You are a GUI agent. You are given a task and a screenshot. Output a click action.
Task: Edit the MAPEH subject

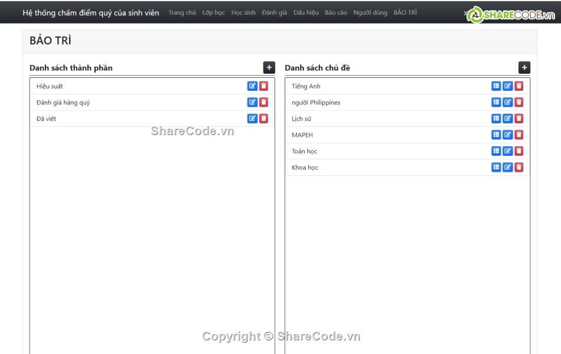[507, 135]
